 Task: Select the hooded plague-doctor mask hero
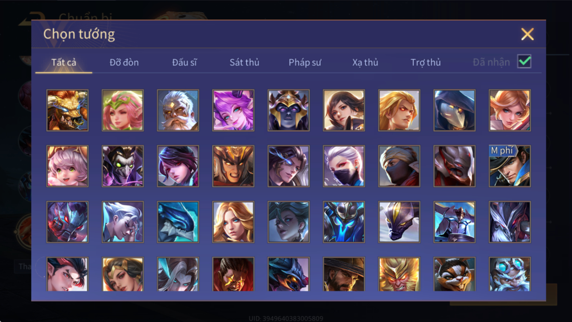[455, 110]
